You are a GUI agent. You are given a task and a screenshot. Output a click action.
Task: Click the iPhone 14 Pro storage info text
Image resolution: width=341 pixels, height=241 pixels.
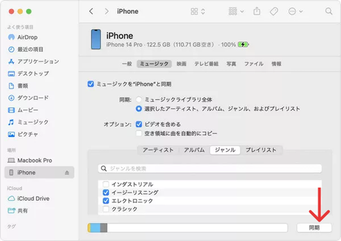(160, 45)
